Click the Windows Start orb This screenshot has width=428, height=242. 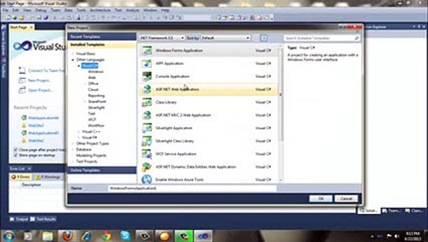pos(8,236)
